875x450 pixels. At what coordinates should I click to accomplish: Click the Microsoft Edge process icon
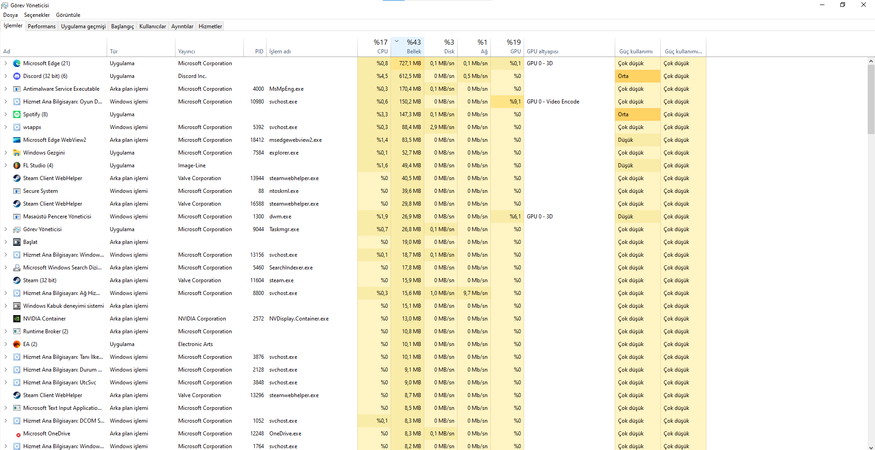pos(17,63)
